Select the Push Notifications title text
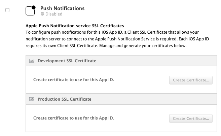 pyautogui.click(x=63, y=8)
